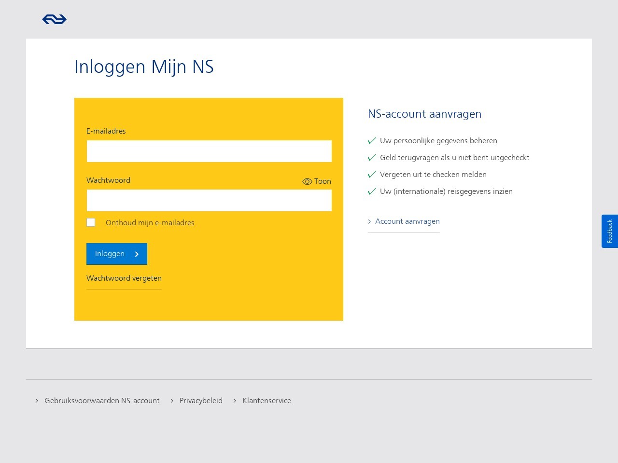This screenshot has width=618, height=463.
Task: Focus the Wachtwoord password field
Action: pos(209,200)
